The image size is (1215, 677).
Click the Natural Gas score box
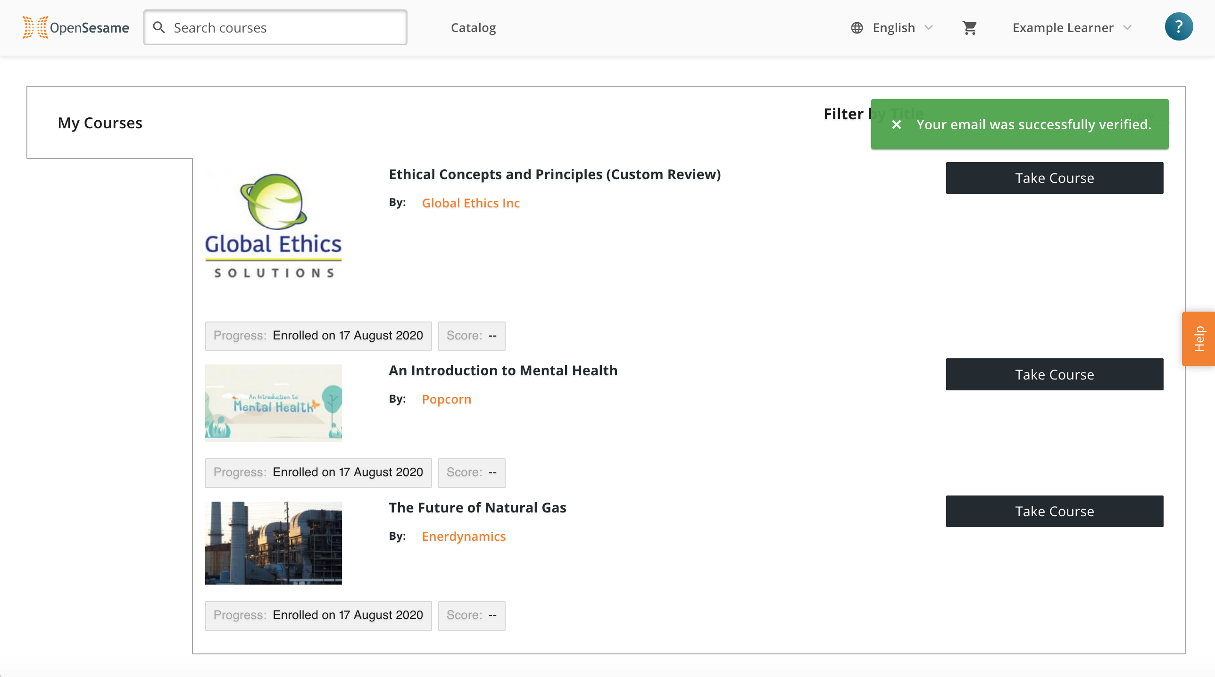tap(472, 615)
